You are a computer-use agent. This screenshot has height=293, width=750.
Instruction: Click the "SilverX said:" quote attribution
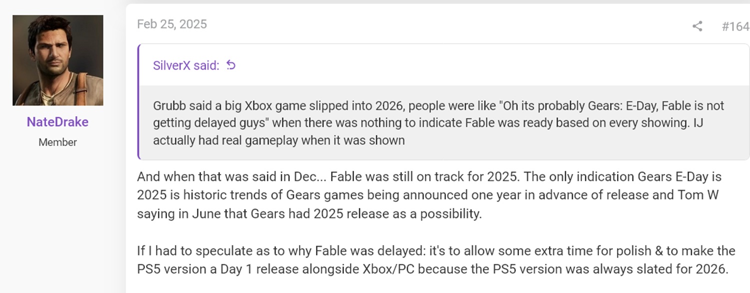point(186,65)
